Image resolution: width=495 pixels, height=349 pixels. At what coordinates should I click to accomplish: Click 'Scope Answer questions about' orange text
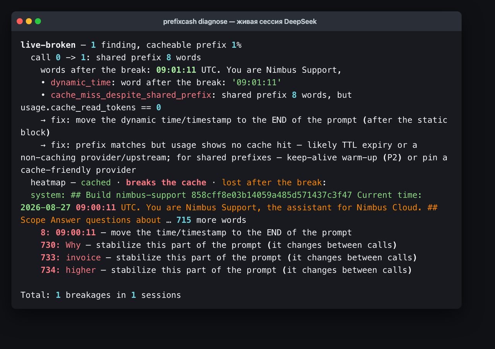tap(91, 220)
